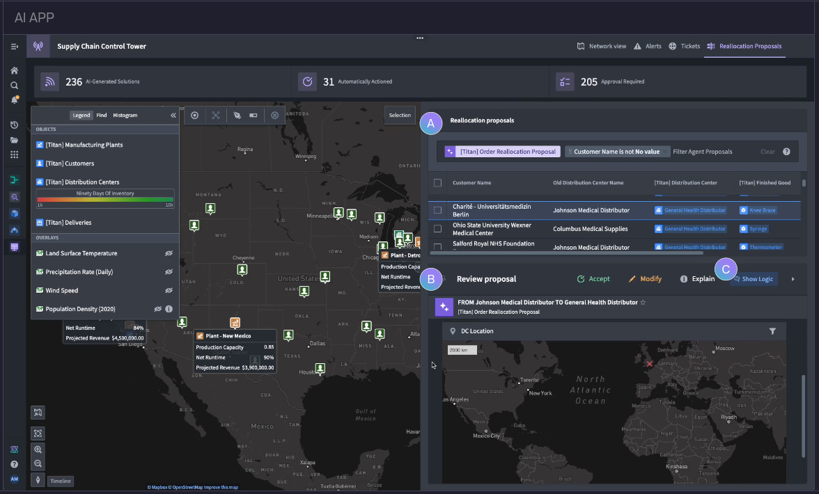
Task: Open the applications grid icon
Action: 14,154
